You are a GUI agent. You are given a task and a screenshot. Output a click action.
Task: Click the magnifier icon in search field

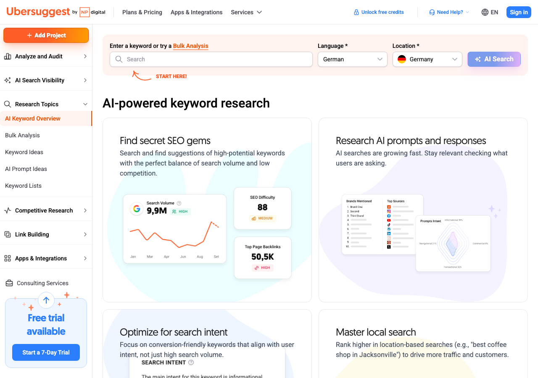tap(119, 59)
